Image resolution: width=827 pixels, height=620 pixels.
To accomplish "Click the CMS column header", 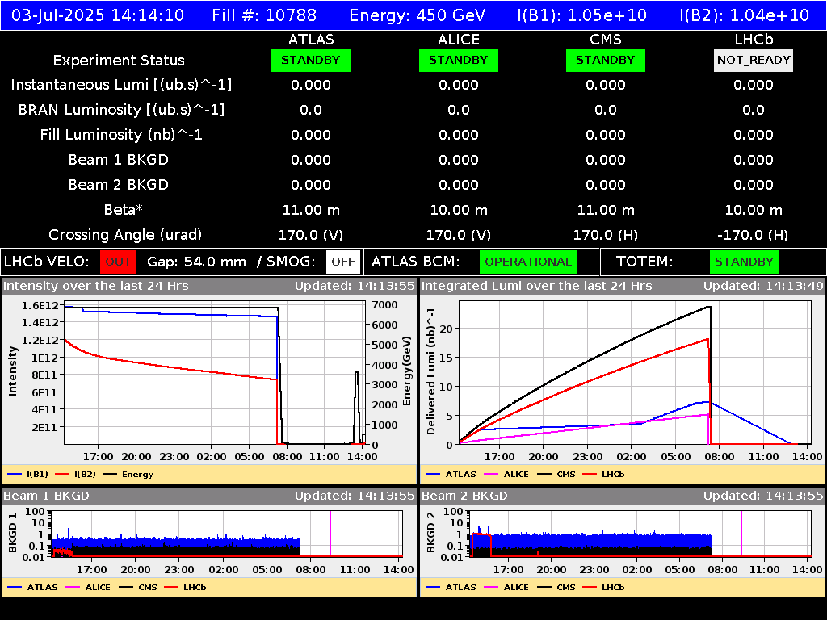I will click(606, 40).
